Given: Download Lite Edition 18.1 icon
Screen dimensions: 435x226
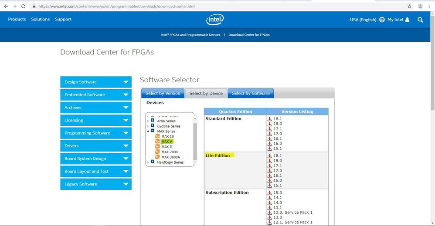Looking at the screenshot, I should coord(270,156).
